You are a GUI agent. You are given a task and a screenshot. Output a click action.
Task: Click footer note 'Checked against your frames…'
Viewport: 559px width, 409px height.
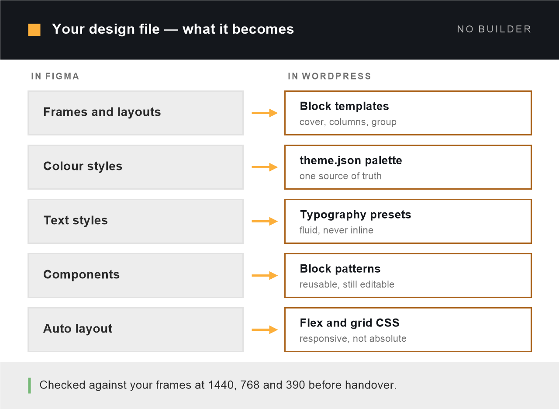tap(218, 385)
